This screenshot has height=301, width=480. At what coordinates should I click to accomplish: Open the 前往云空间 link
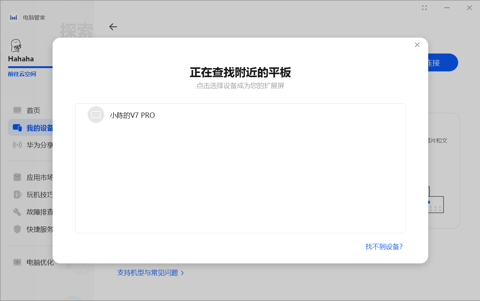[x=22, y=74]
